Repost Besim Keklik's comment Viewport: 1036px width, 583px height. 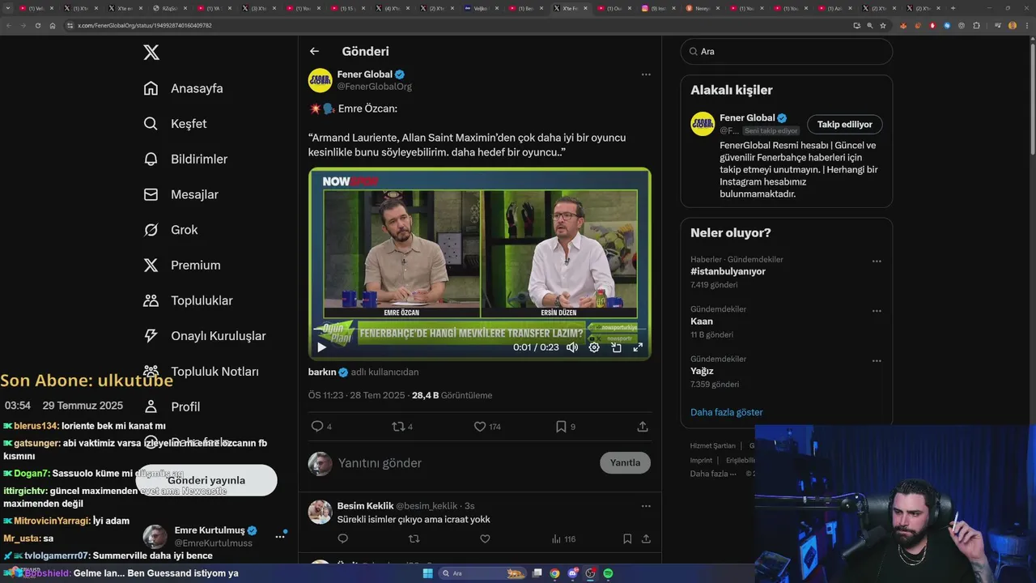pyautogui.click(x=414, y=538)
